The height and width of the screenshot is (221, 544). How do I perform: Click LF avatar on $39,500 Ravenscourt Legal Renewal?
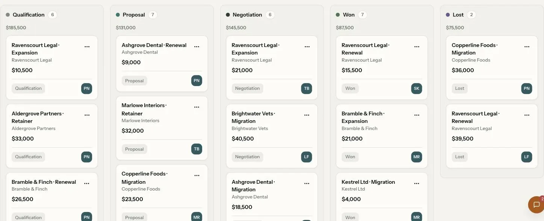pos(527,157)
